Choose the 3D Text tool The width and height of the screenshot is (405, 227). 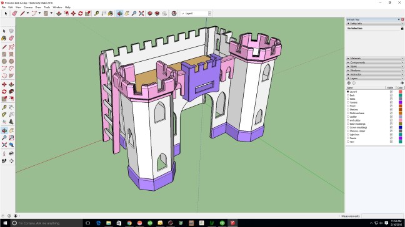pos(11,122)
